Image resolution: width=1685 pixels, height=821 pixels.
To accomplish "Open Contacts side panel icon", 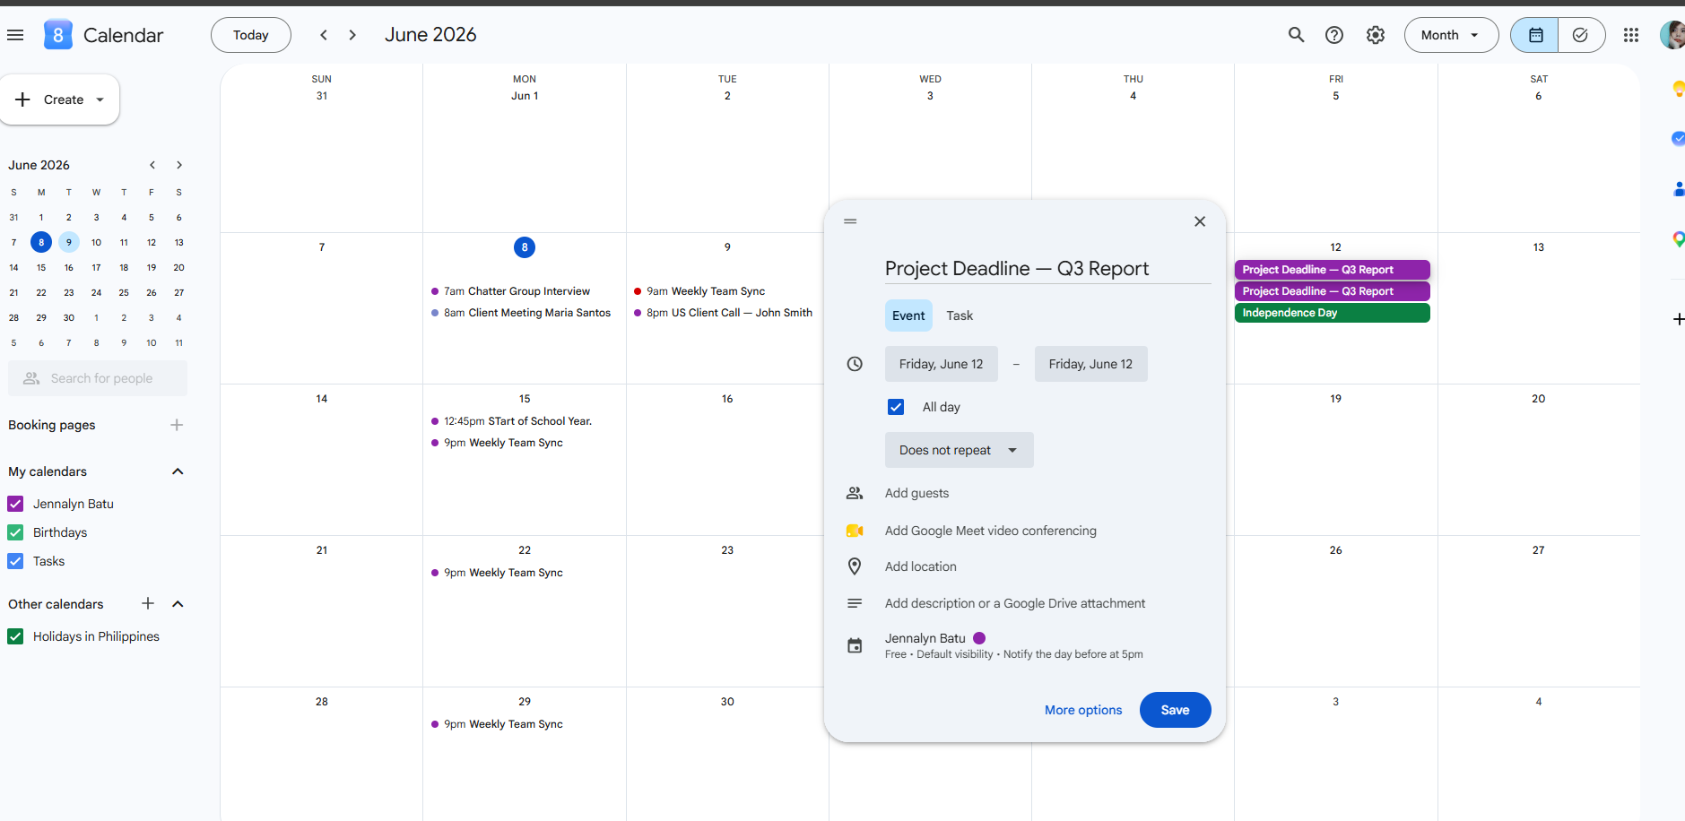I will 1678,189.
